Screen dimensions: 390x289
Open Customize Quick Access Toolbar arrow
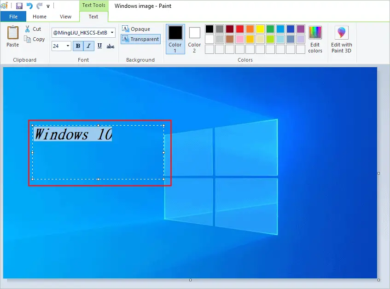tap(48, 6)
